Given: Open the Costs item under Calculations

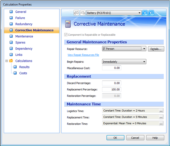Looking at the screenshot, I should [x=23, y=73].
